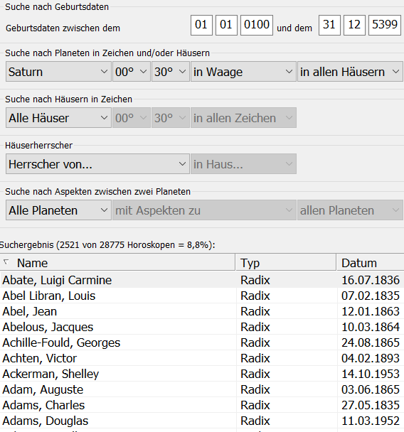The image size is (404, 432).
Task: Click the date cell '10.03.1864'
Action: pyautogui.click(x=371, y=328)
